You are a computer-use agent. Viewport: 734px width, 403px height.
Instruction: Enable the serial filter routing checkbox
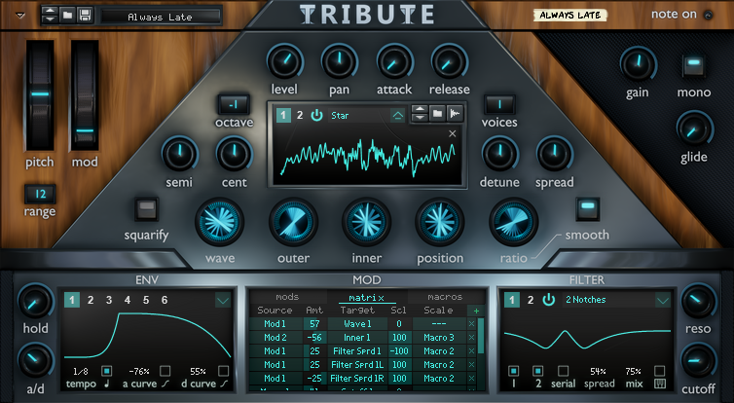(x=563, y=371)
